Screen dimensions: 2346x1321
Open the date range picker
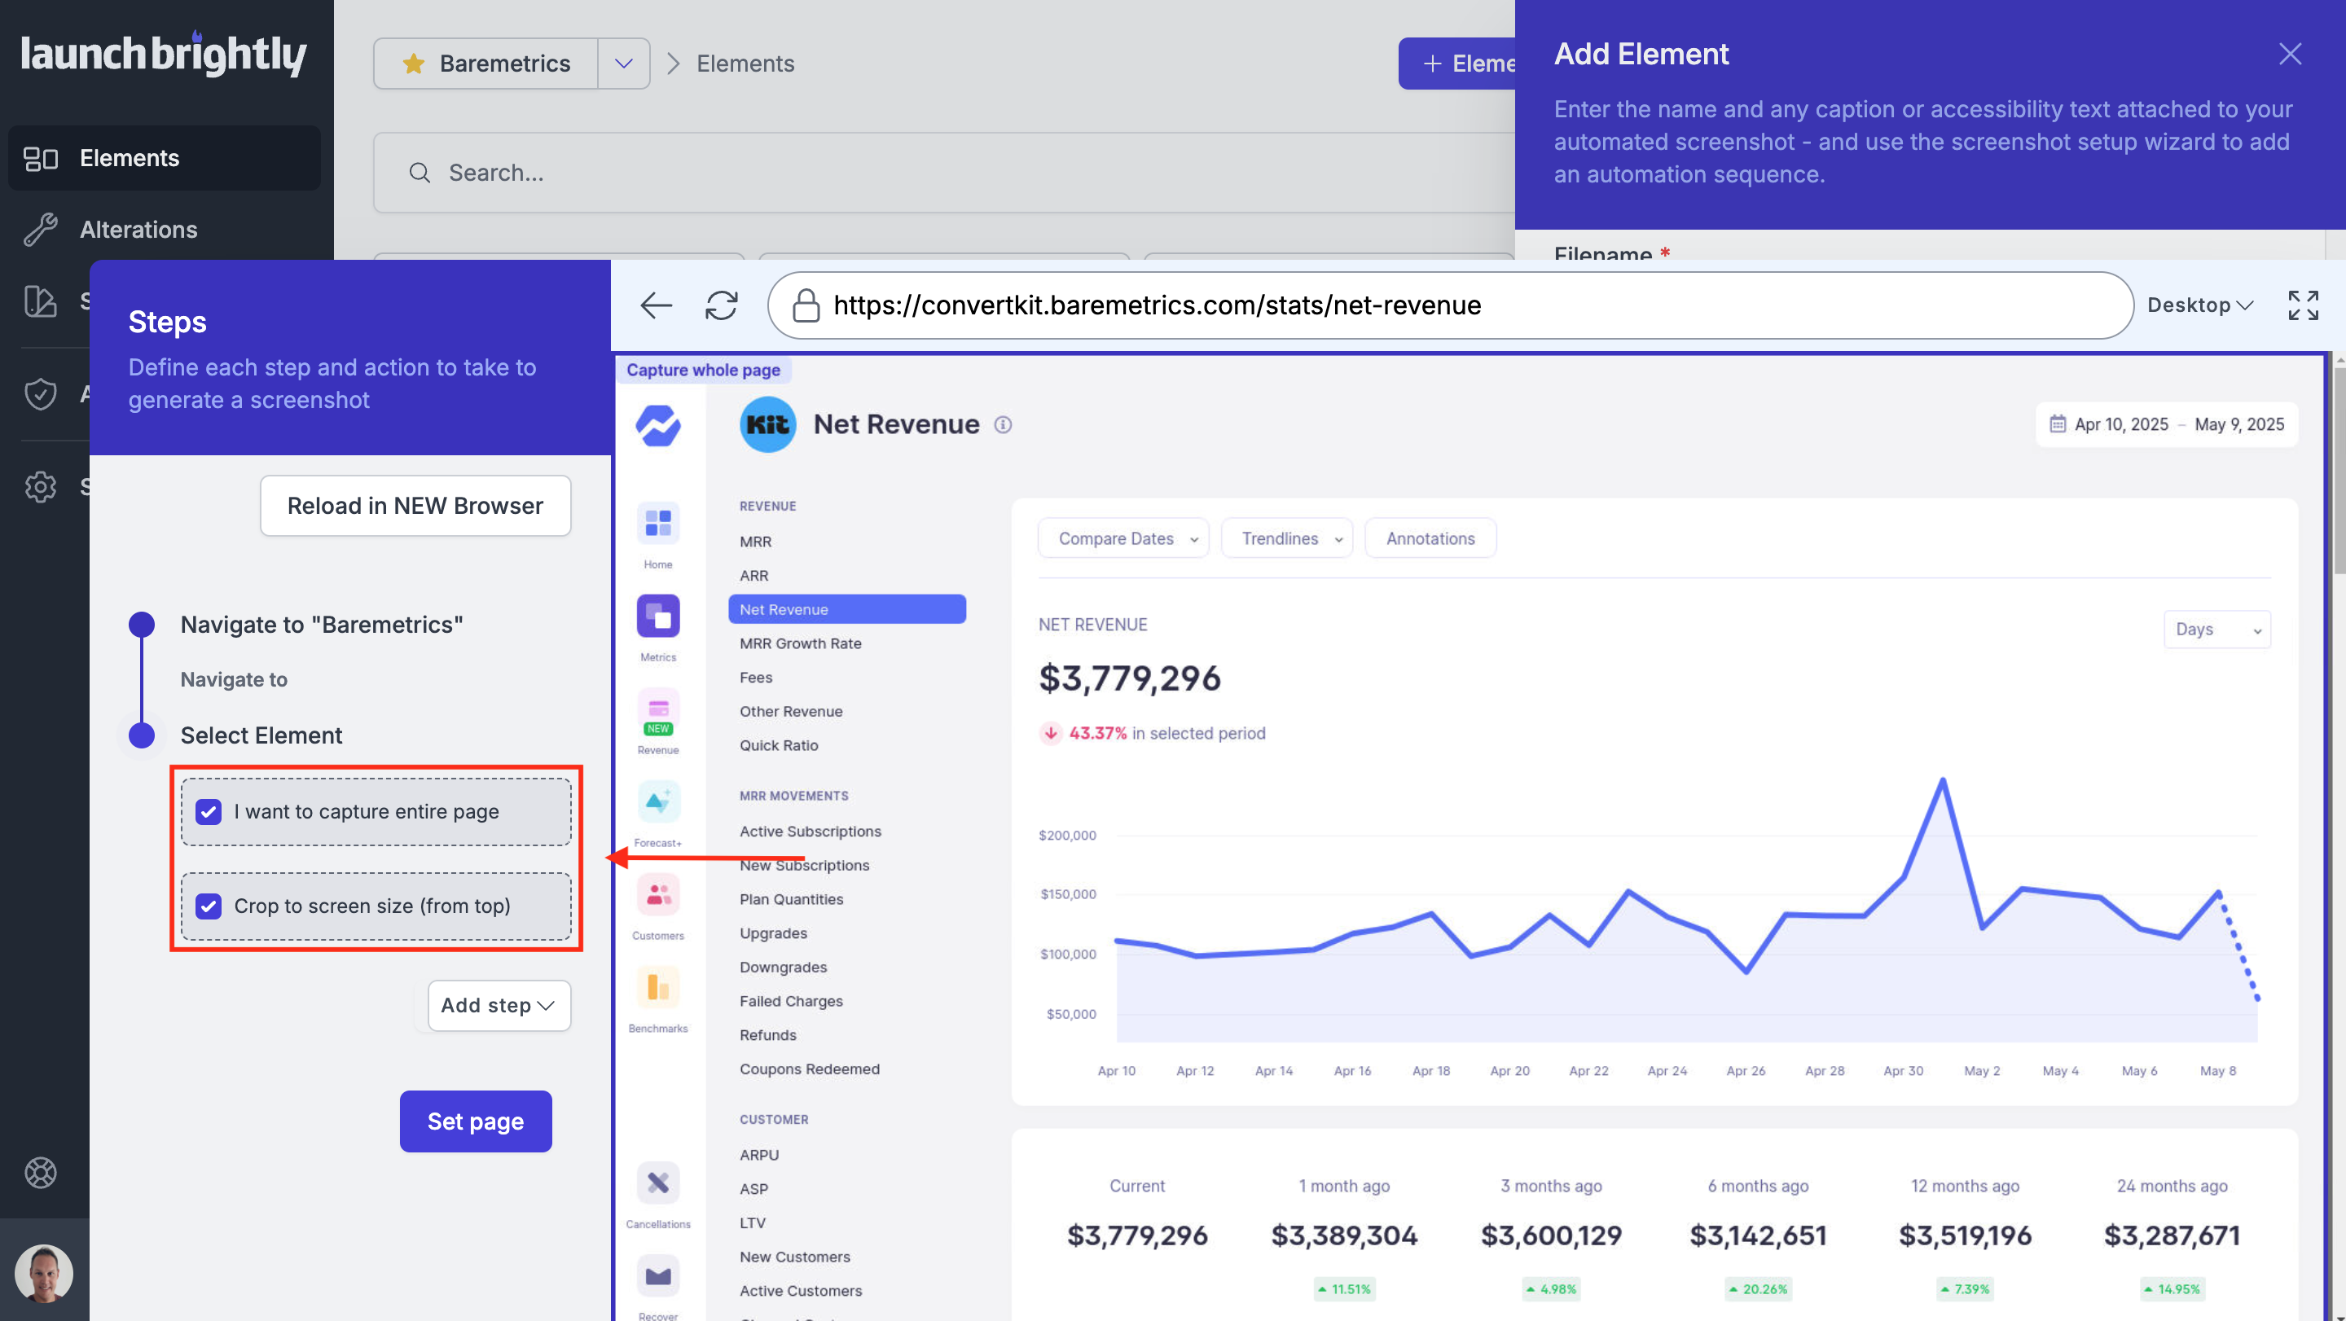point(2166,425)
